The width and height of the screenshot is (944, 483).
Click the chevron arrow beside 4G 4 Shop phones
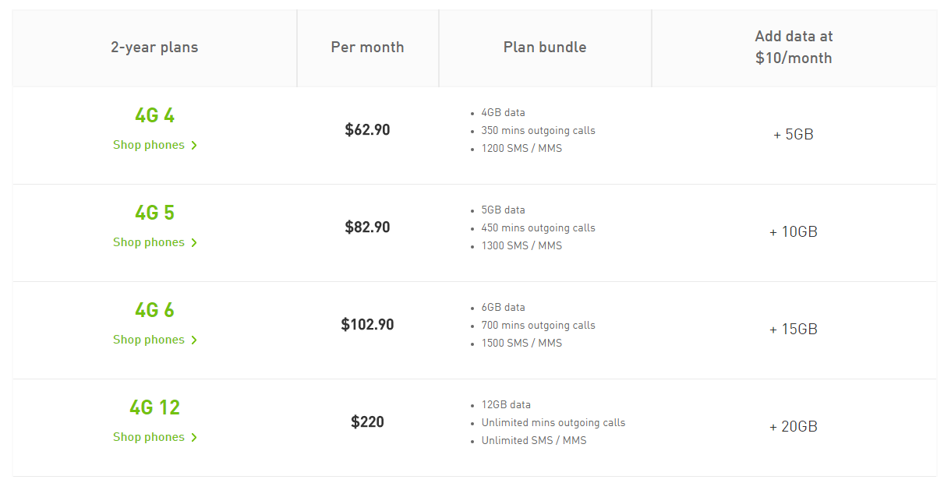[x=194, y=146]
